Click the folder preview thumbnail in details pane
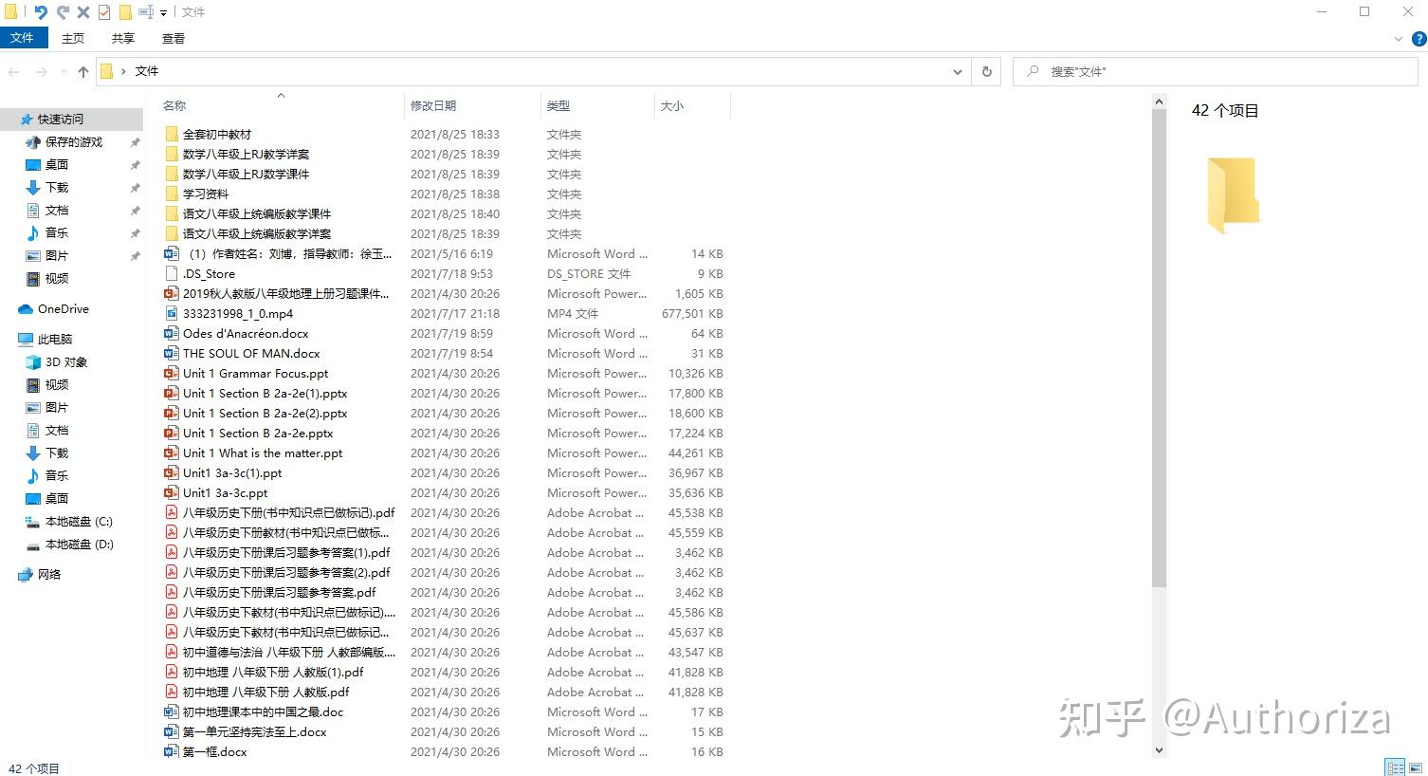The height and width of the screenshot is (776, 1428). (x=1233, y=195)
